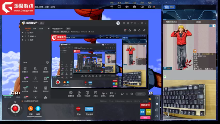Screen dimensions: 220x124
Task: Open the streamer avatar in the companion title bar
Action: (118, 23)
